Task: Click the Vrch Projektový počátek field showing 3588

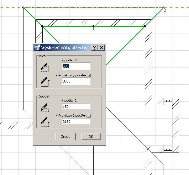Action: click(x=76, y=81)
